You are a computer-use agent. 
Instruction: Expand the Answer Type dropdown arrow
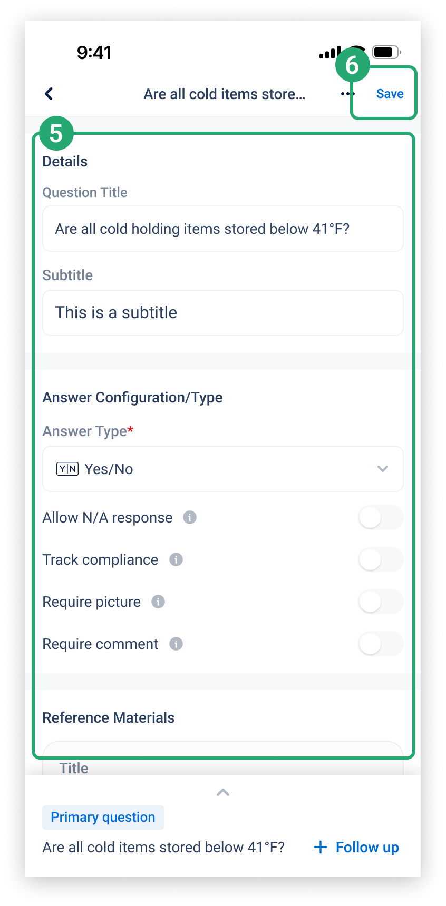click(383, 469)
